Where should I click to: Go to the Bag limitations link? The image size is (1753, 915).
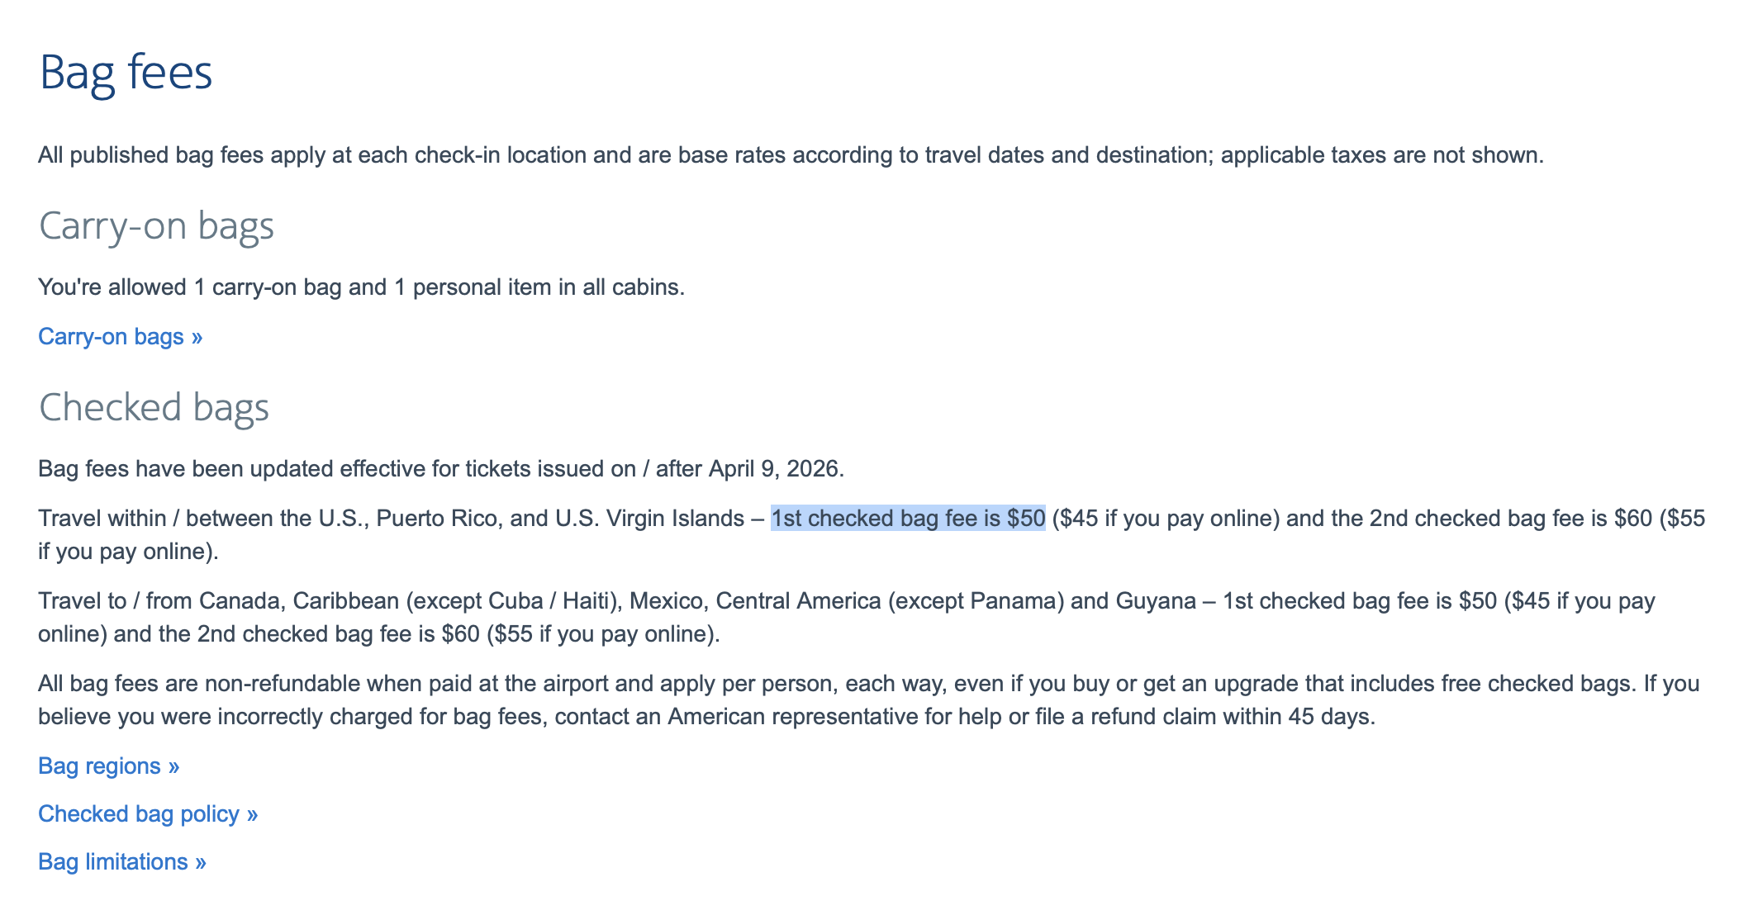pyautogui.click(x=121, y=862)
